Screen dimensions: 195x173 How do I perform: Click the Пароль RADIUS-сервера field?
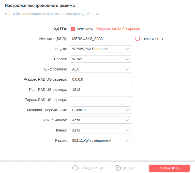click(x=101, y=100)
